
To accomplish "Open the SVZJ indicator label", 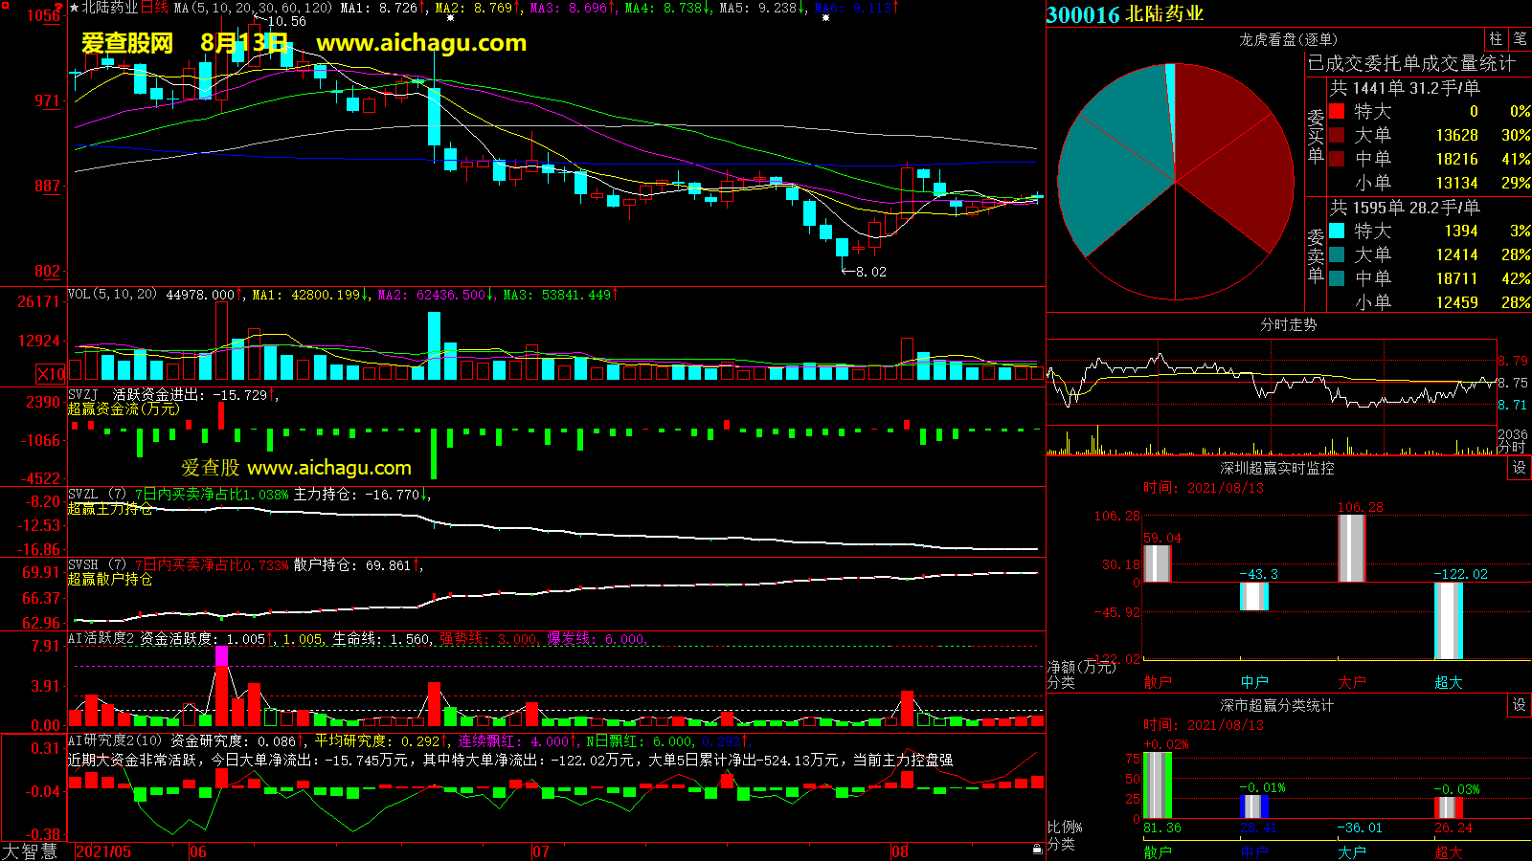I will 82,395.
